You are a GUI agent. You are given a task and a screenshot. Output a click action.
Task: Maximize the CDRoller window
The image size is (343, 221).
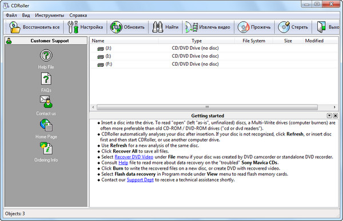[317, 5]
